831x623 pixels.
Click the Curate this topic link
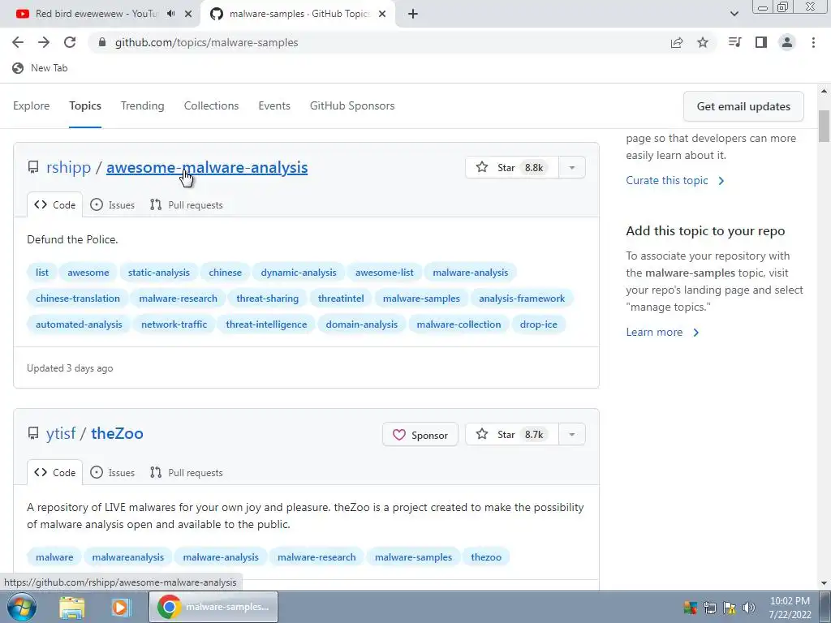pos(674,180)
